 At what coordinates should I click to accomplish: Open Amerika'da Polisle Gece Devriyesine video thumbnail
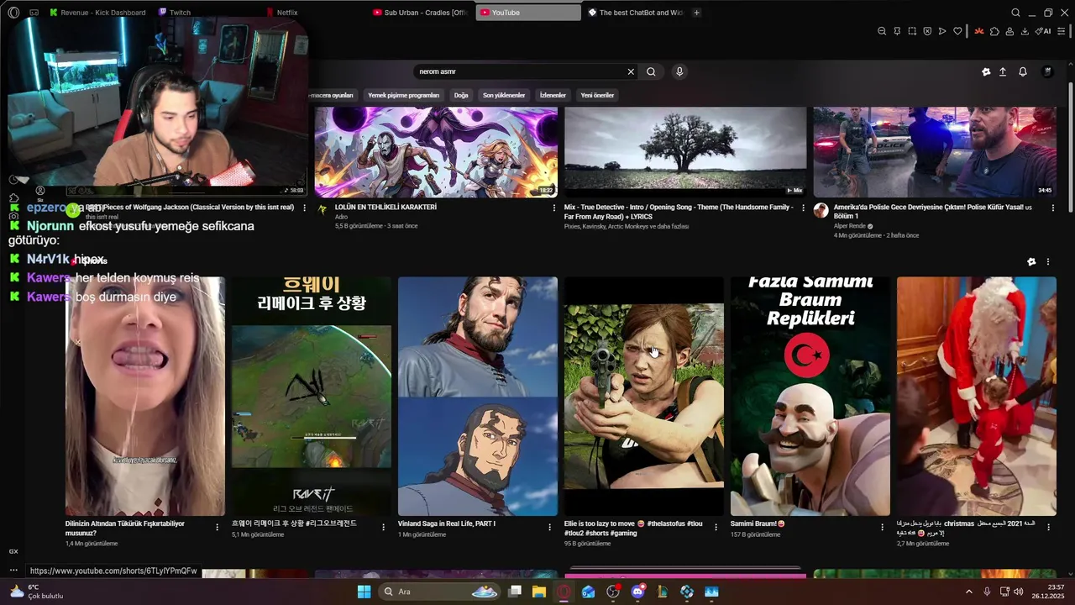(935, 151)
